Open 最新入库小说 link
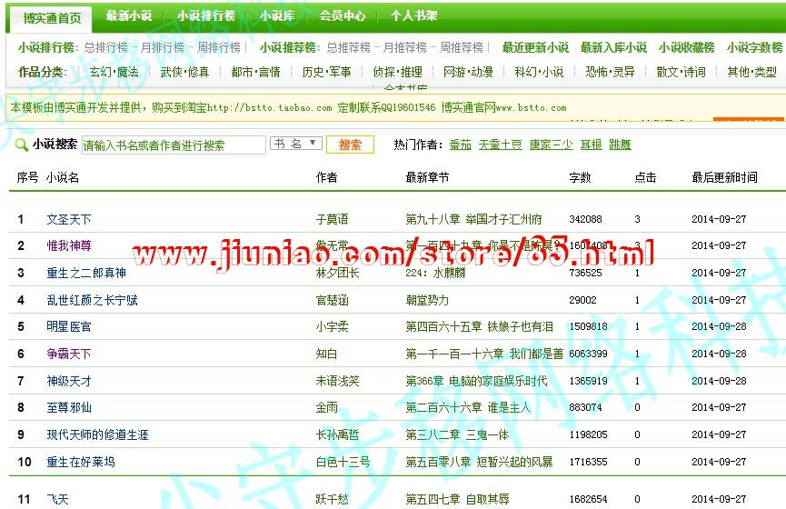This screenshot has height=509, width=786. 613,47
